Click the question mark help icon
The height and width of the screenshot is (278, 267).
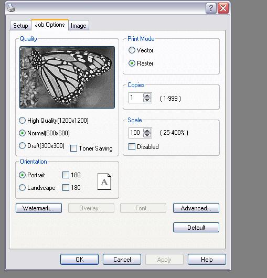(211, 8)
